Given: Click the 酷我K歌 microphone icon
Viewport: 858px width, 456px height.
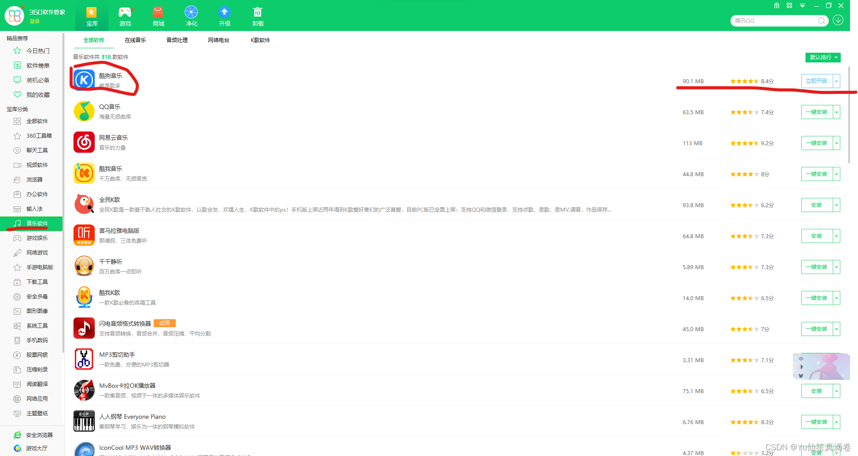Looking at the screenshot, I should (x=84, y=297).
